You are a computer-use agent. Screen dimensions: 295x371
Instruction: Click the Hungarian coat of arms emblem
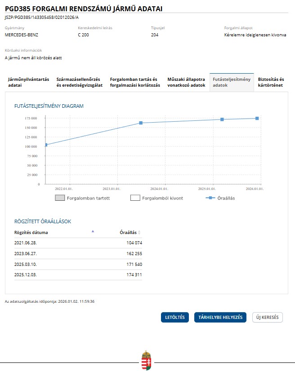click(x=147, y=360)
